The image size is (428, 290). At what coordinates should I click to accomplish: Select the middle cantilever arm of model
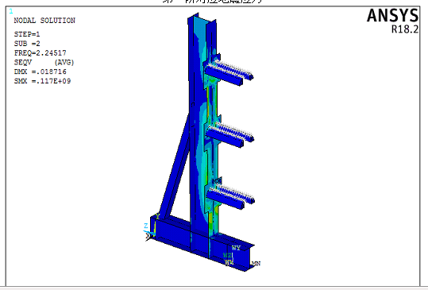pos(229,135)
